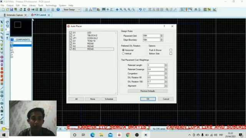The height and width of the screenshot is (138, 246).
Task: Uncheck the J1 TBLOCK-I2 component checkbox
Action: click(71, 36)
